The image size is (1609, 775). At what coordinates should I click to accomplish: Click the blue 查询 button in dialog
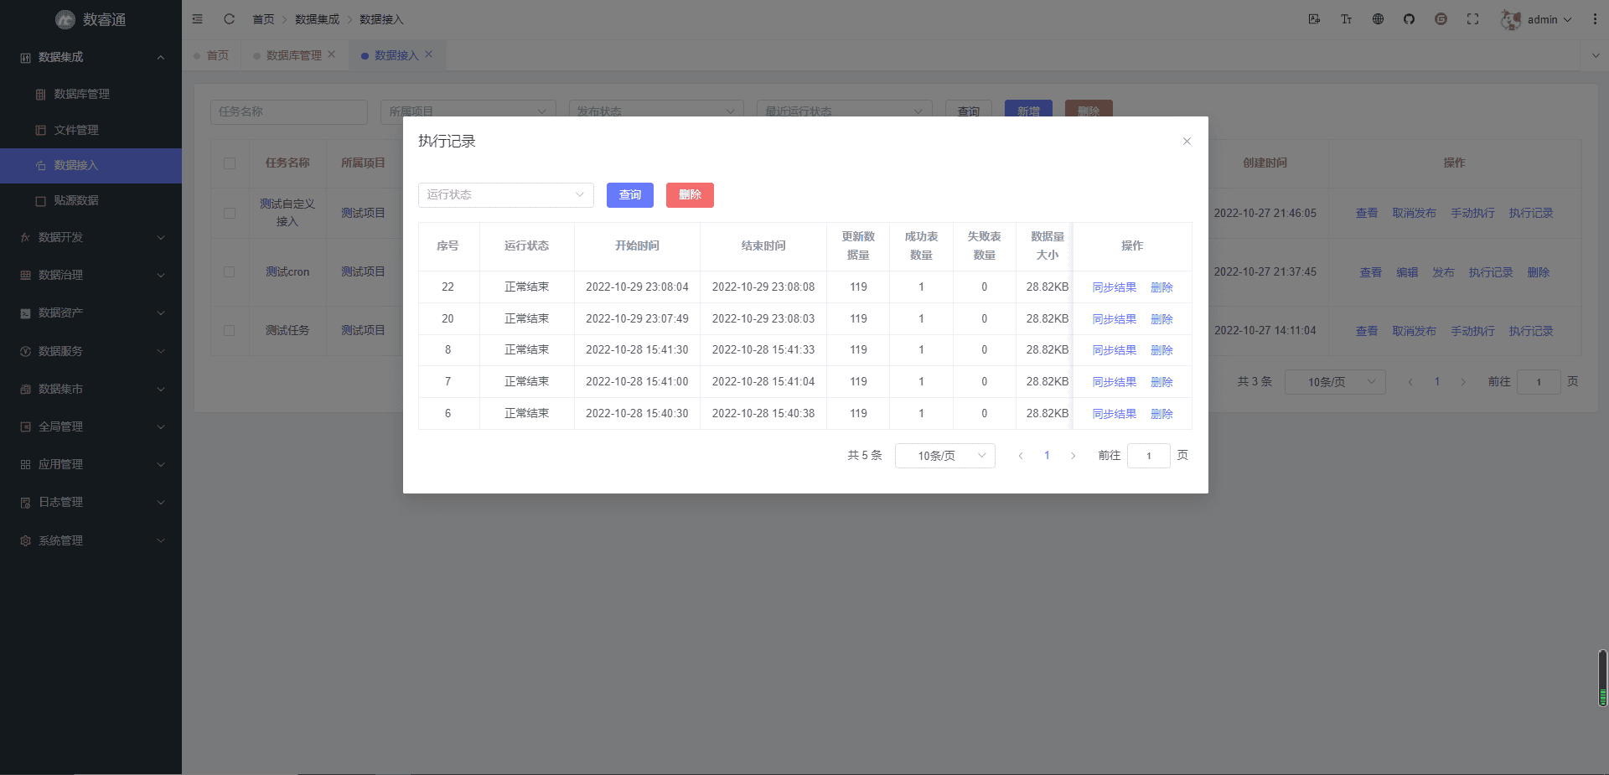click(x=629, y=194)
